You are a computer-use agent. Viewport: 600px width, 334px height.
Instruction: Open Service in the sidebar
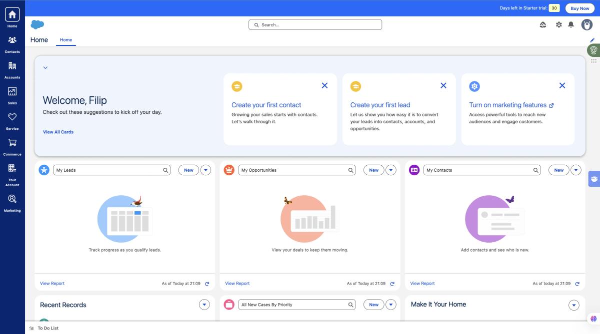coord(12,121)
